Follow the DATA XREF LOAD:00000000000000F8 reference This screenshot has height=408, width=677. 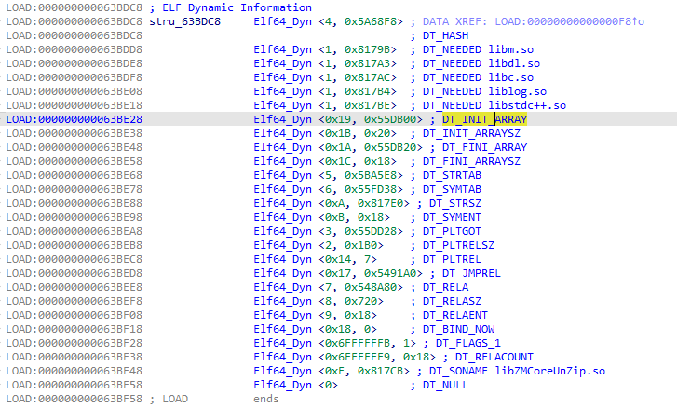pyautogui.click(x=569, y=21)
